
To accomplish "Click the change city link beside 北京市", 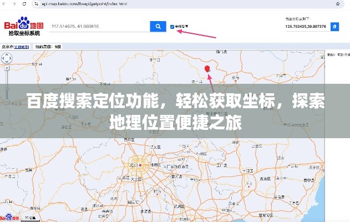I will tap(22, 48).
